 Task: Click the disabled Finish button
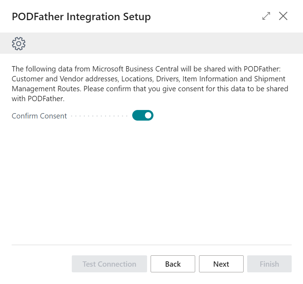coord(269,264)
